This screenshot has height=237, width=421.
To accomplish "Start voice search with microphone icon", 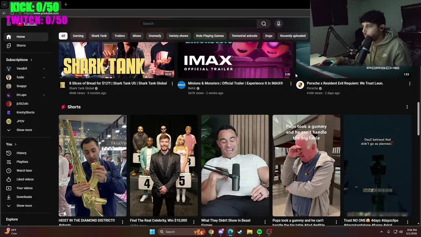I will (x=279, y=24).
